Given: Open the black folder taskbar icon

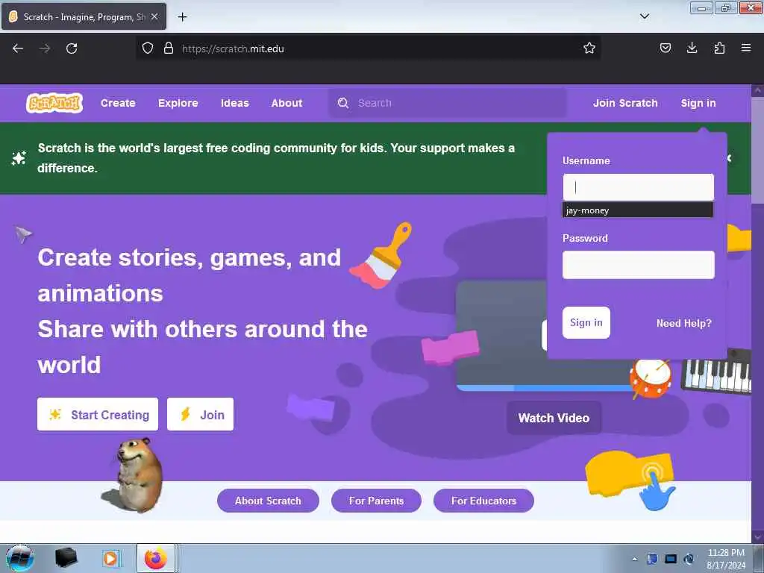Looking at the screenshot, I should click(x=66, y=558).
